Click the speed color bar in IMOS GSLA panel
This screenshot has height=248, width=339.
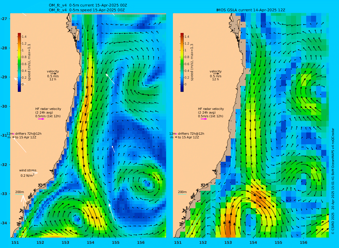pyautogui.click(x=182, y=62)
